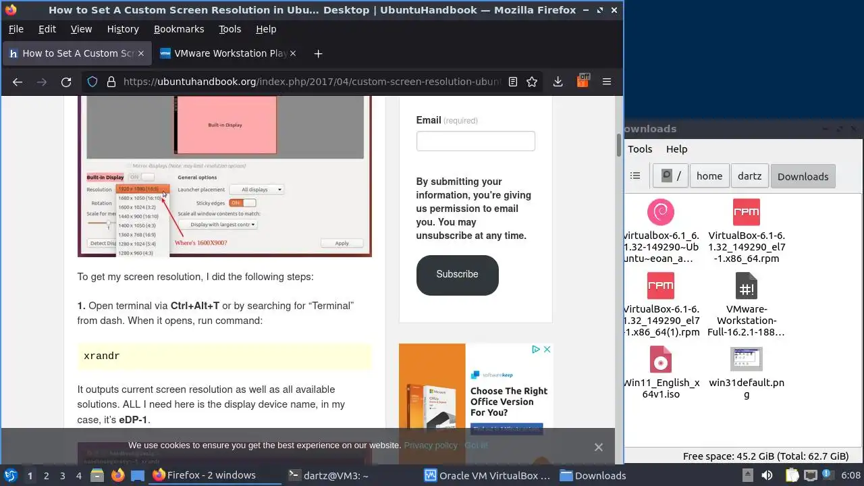
Task: Open the File menu in Firefox
Action: tap(16, 29)
